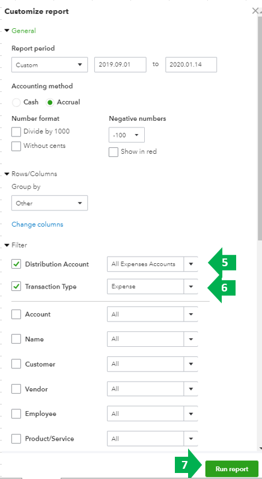Open the Report period Custom dropdown
This screenshot has width=262, height=479.
pyautogui.click(x=49, y=65)
